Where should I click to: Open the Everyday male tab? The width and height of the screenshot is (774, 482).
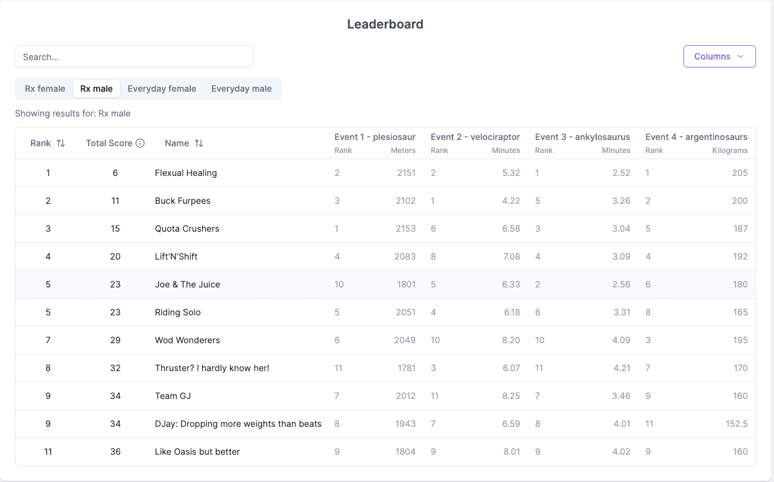pos(242,89)
